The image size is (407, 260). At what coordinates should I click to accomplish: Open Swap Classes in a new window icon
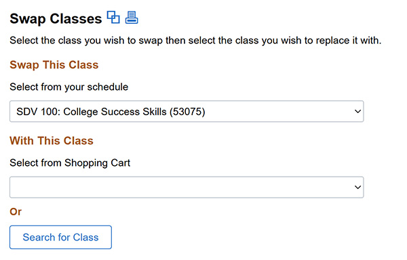(x=113, y=18)
